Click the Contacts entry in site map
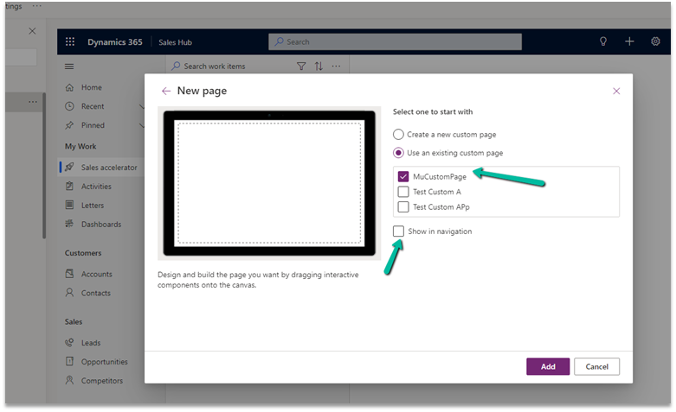The height and width of the screenshot is (412, 676). tap(96, 293)
